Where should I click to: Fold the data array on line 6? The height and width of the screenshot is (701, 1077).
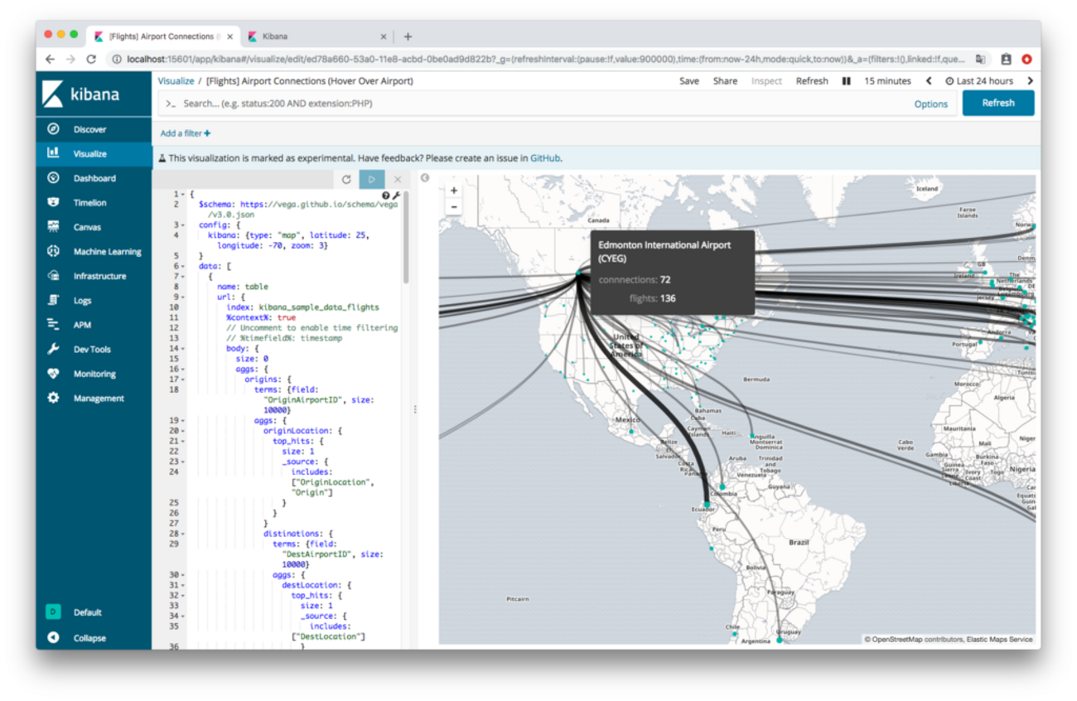click(x=182, y=266)
